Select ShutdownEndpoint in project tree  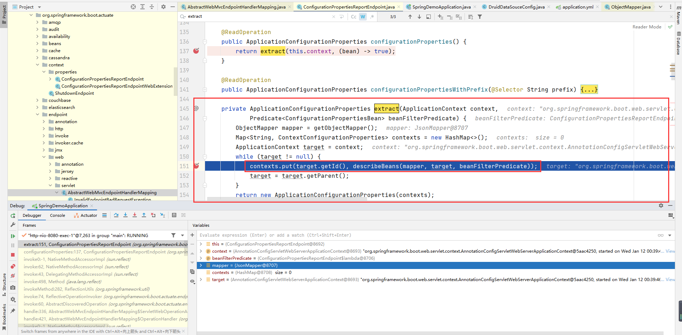(x=74, y=93)
